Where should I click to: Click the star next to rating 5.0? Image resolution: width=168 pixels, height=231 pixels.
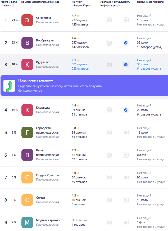coord(78,173)
